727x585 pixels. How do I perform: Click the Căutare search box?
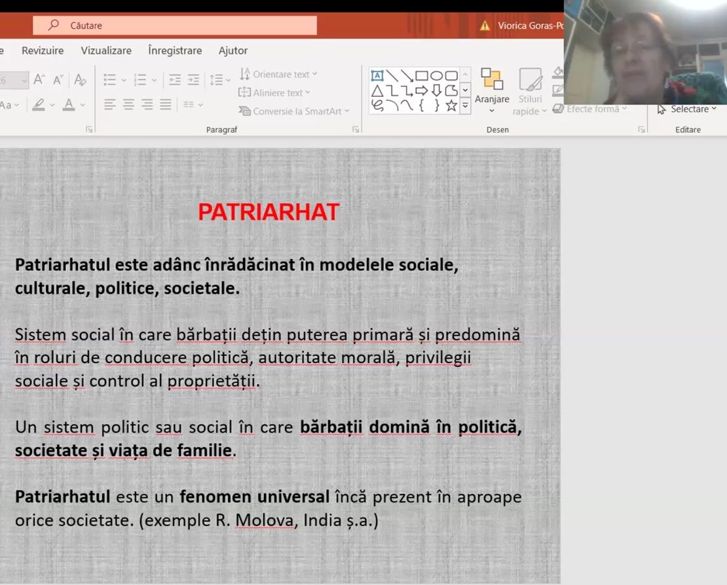tap(175, 26)
